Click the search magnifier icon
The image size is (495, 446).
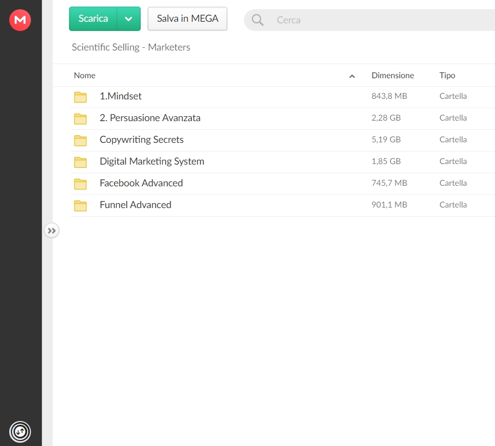(258, 20)
